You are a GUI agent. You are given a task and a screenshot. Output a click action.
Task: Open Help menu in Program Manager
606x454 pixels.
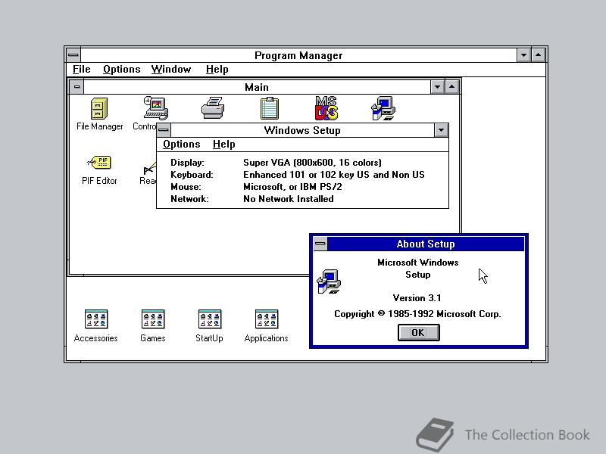coord(217,70)
